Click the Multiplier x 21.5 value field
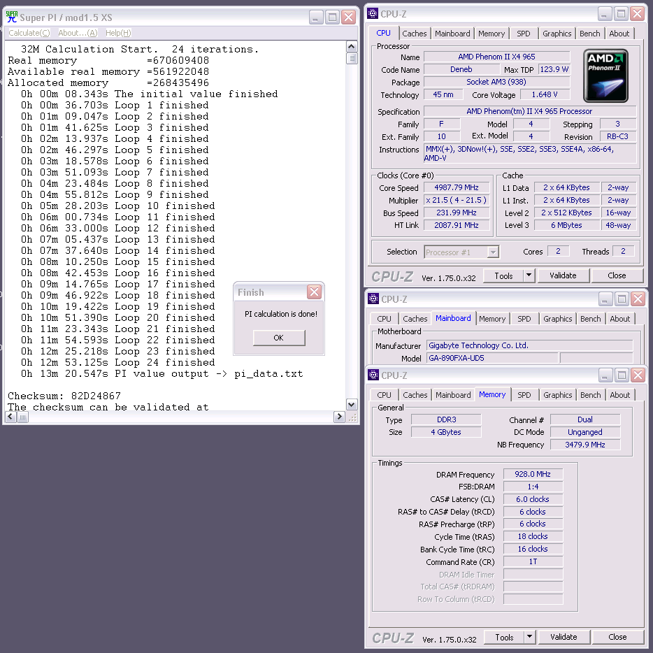 pos(457,200)
